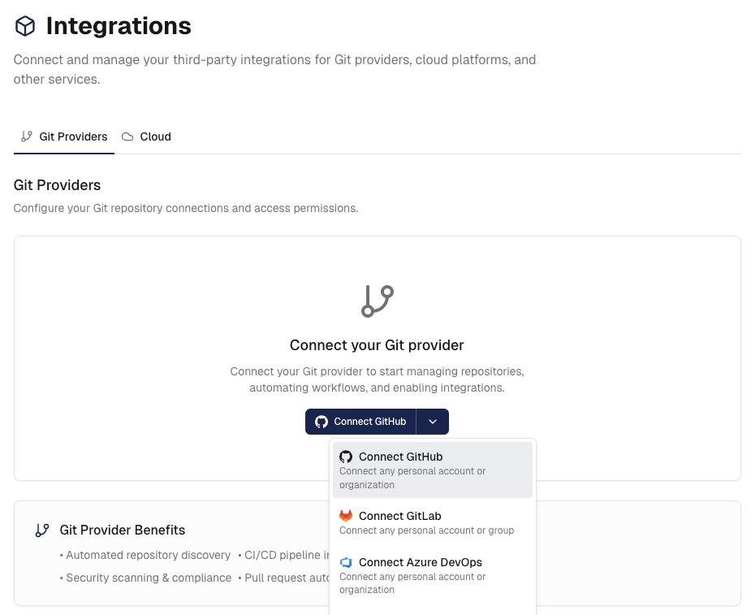The image size is (751, 615).
Task: Click the GitHub logo on Connect button
Action: (322, 422)
